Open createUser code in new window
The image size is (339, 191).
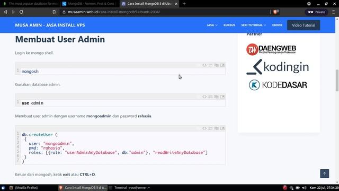coord(222,128)
